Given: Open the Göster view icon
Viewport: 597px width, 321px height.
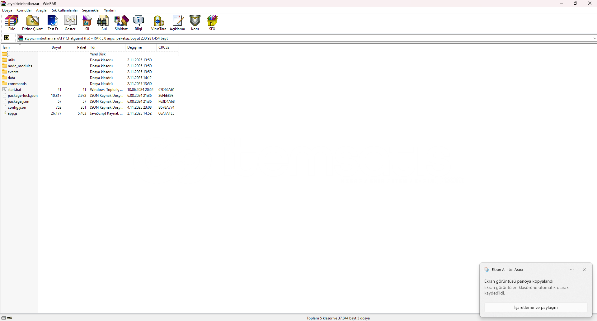Looking at the screenshot, I should click(70, 23).
